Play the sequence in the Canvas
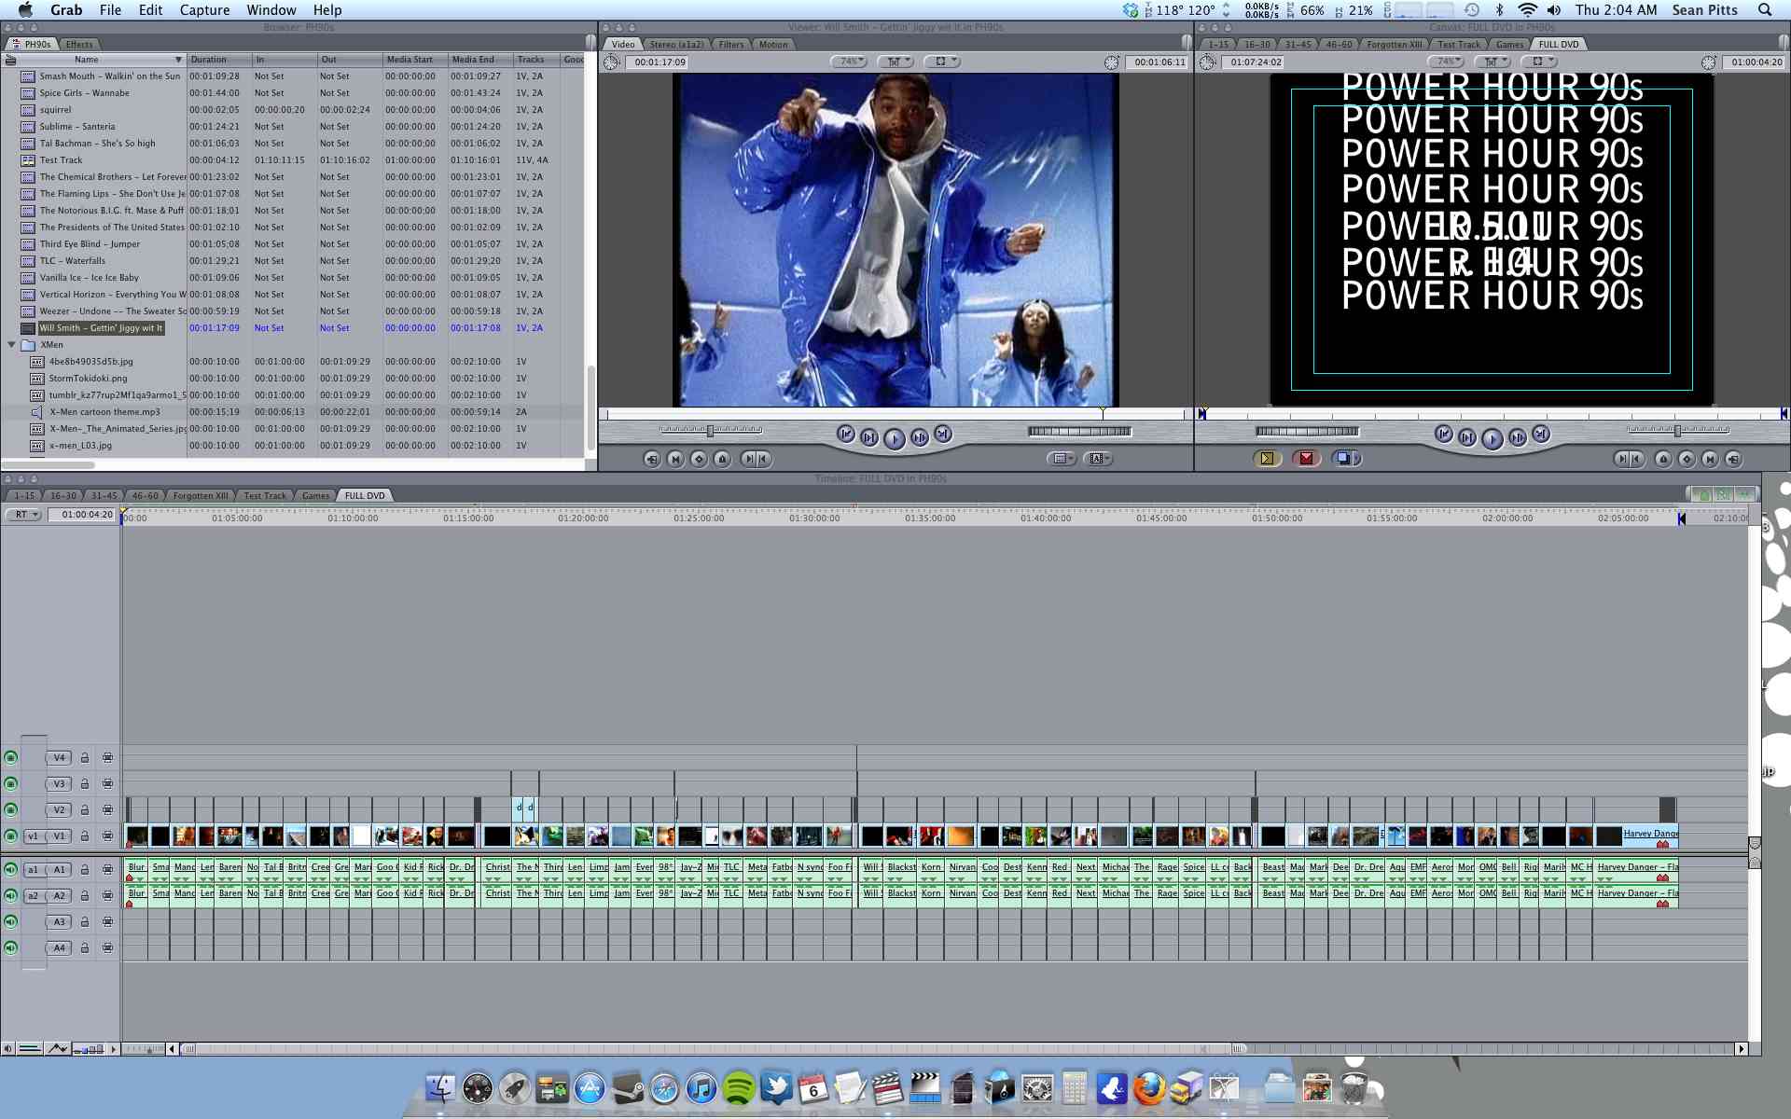This screenshot has width=1791, height=1119. [1492, 438]
